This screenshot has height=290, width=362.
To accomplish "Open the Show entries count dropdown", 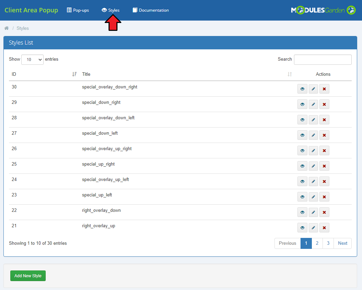I will (32, 59).
